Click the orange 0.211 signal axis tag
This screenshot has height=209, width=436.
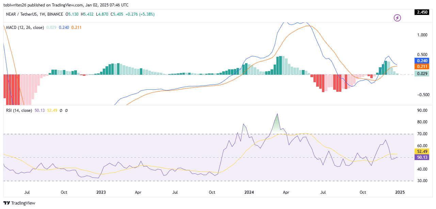422,67
